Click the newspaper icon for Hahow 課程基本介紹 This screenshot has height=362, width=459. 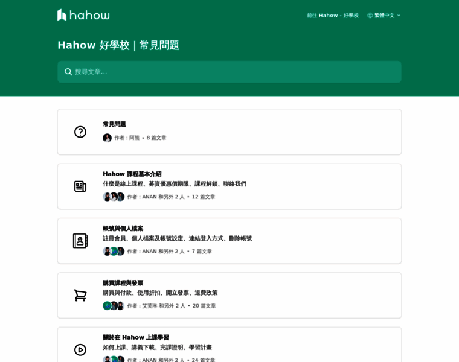pyautogui.click(x=80, y=186)
